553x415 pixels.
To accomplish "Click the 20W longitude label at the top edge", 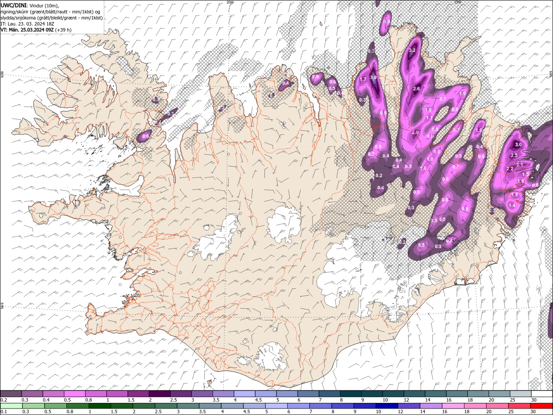I will coord(230,2).
